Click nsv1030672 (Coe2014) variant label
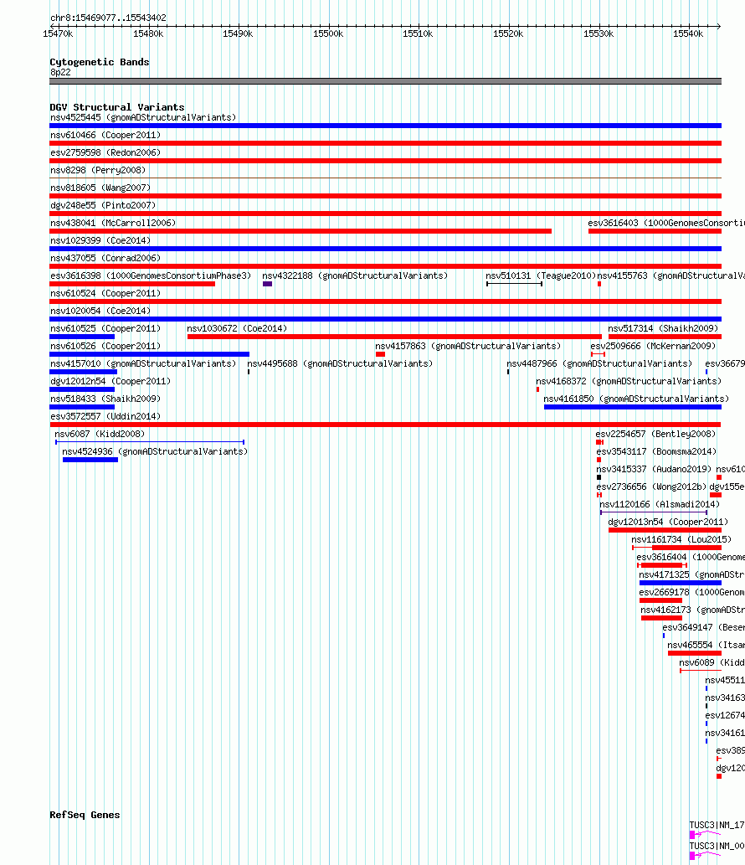This screenshot has height=865, width=745. tap(237, 329)
